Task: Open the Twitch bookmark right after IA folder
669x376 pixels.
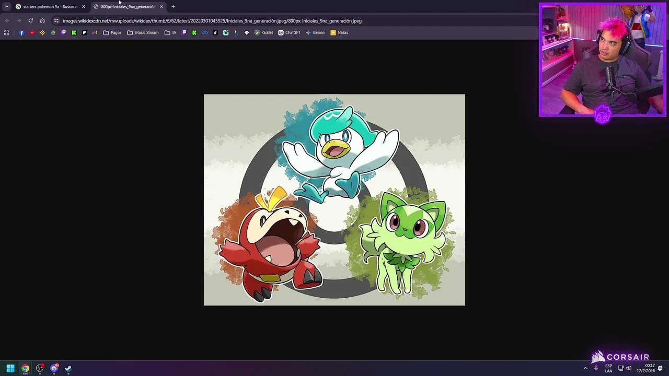Action: pyautogui.click(x=184, y=32)
